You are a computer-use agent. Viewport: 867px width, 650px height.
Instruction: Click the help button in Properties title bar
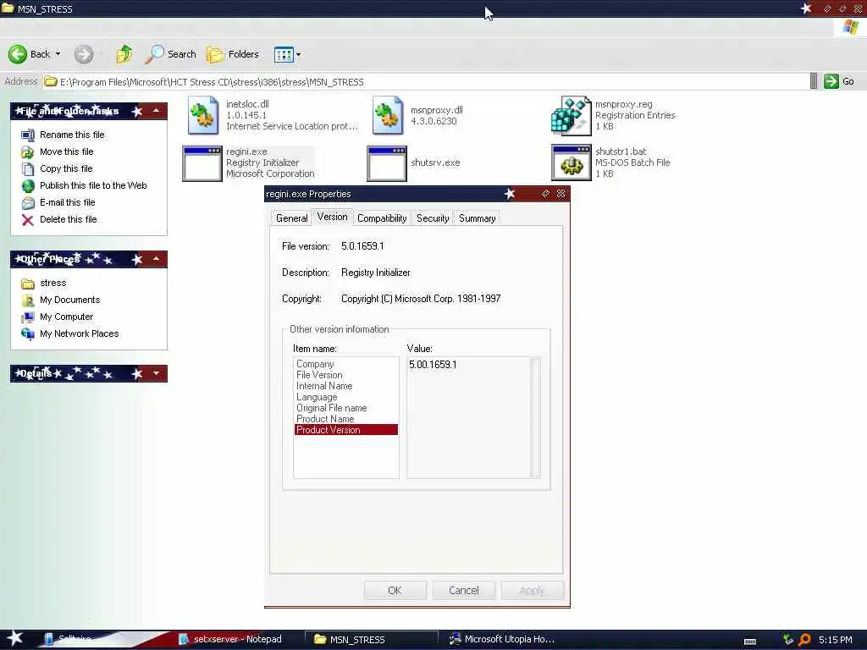pyautogui.click(x=545, y=194)
